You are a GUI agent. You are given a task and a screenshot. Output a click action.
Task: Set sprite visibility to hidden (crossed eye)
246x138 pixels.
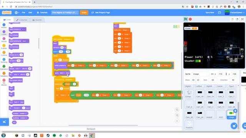pos(198,80)
